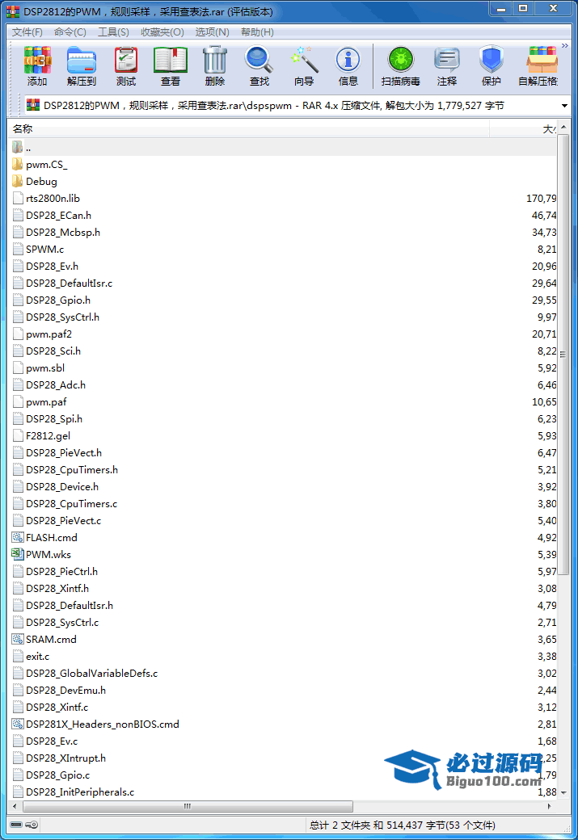Viewport: 578px width, 840px height.
Task: Open the 帮助(H) menu
Action: (x=257, y=32)
